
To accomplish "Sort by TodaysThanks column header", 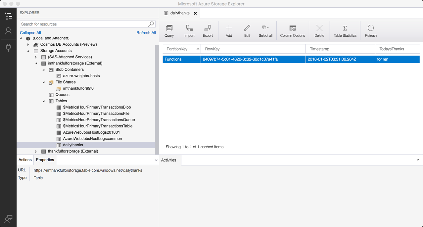I will click(398, 49).
